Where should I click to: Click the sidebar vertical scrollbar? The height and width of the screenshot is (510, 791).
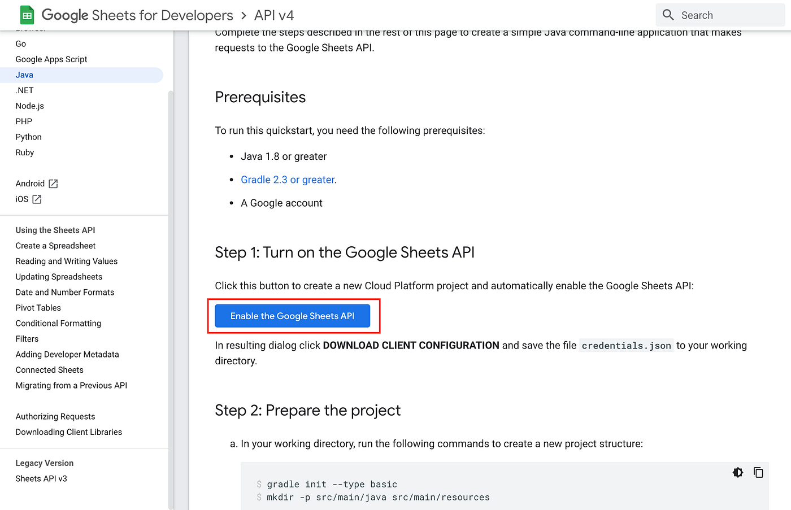point(171,299)
